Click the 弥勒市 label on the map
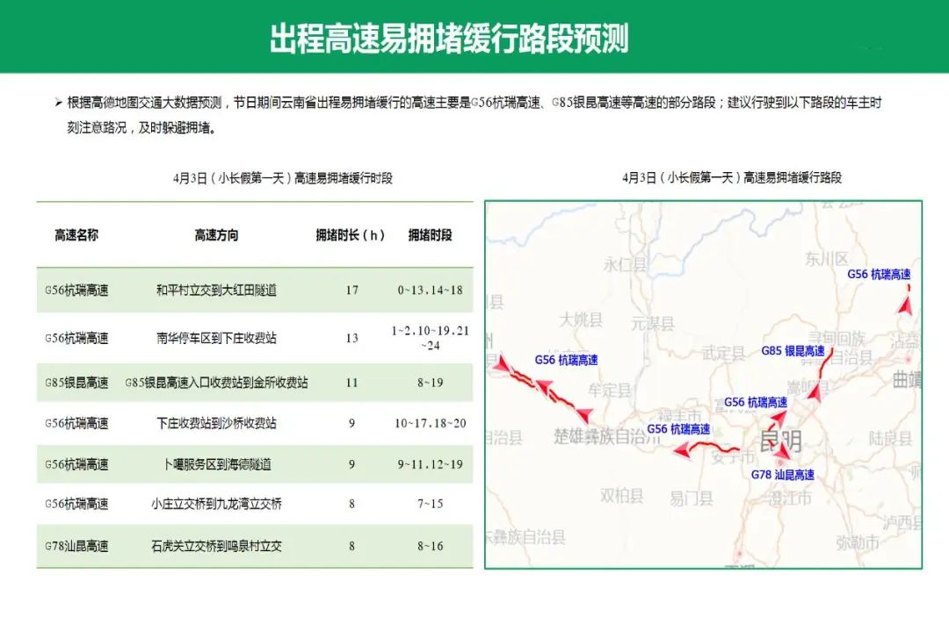 click(x=857, y=543)
